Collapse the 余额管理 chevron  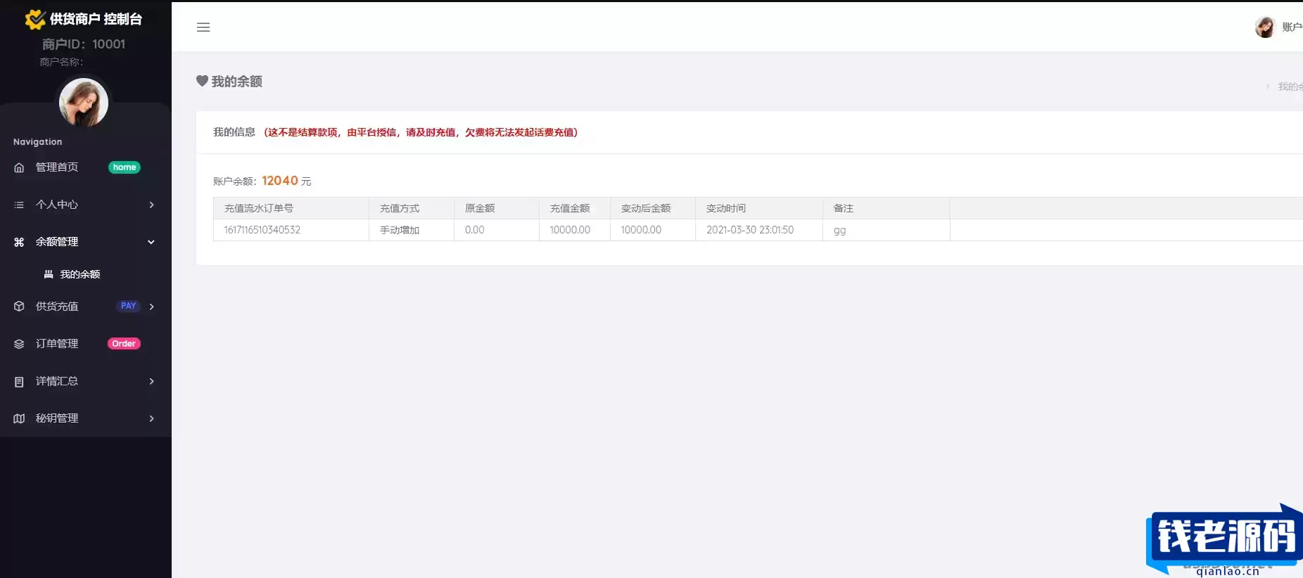point(151,242)
